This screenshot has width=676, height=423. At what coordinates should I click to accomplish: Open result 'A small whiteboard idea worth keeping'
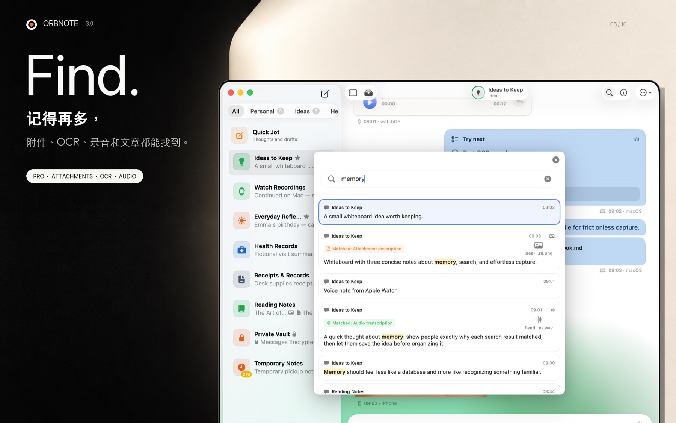point(439,212)
